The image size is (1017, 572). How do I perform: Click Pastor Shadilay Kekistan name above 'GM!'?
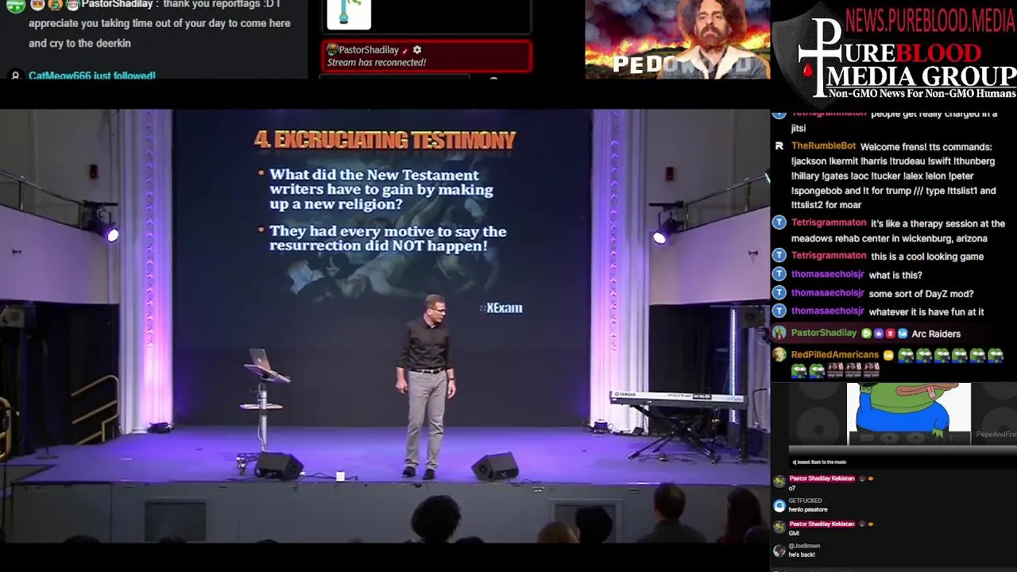tap(822, 524)
